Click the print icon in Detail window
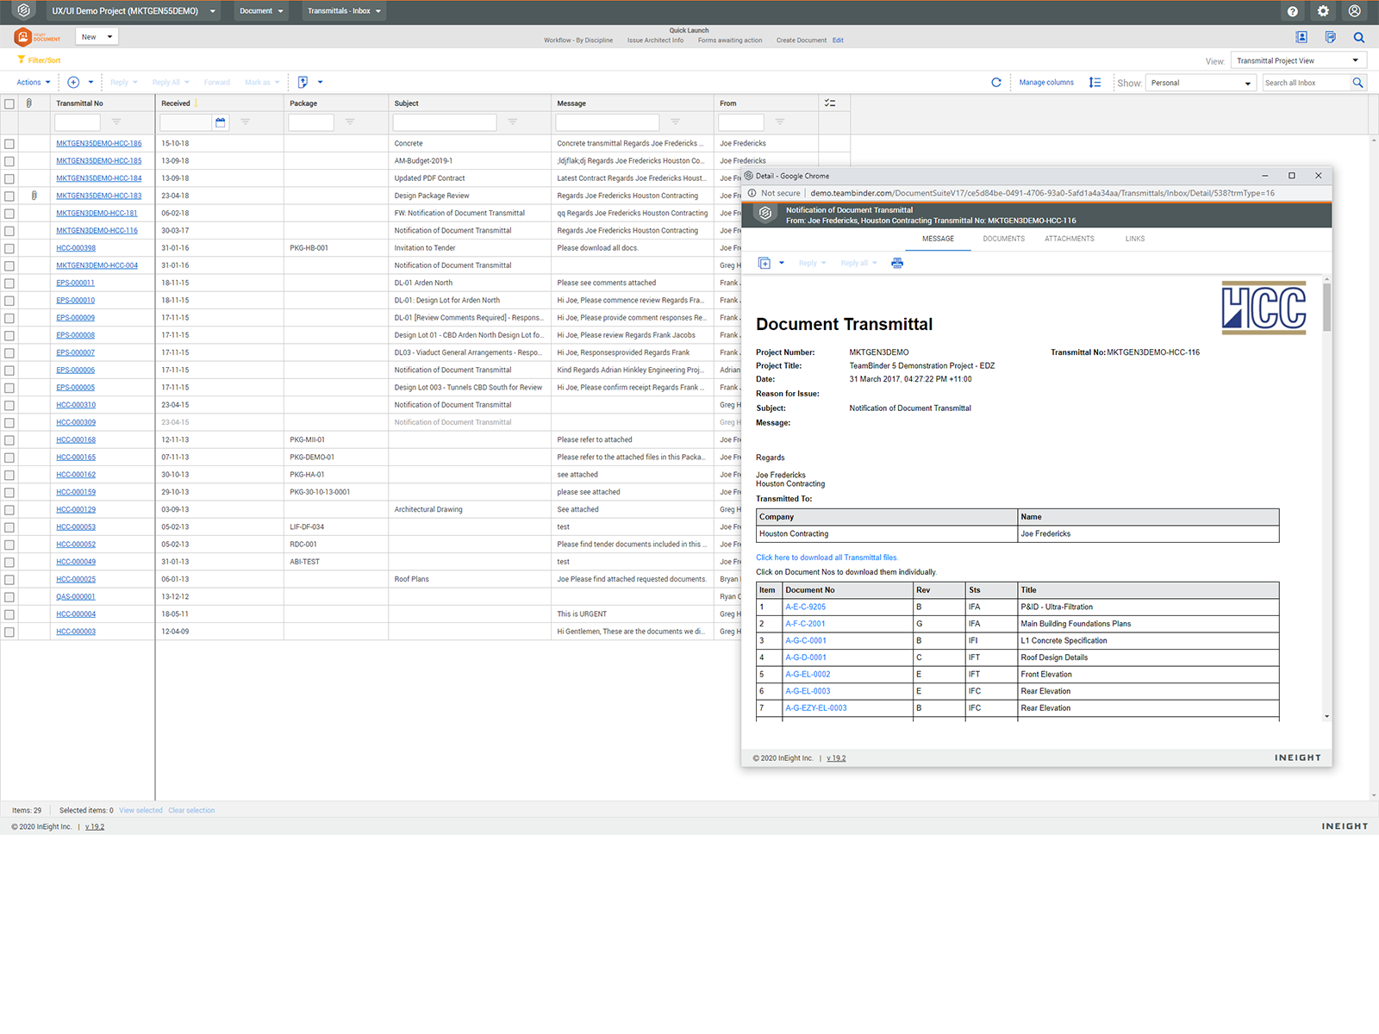 (x=897, y=263)
